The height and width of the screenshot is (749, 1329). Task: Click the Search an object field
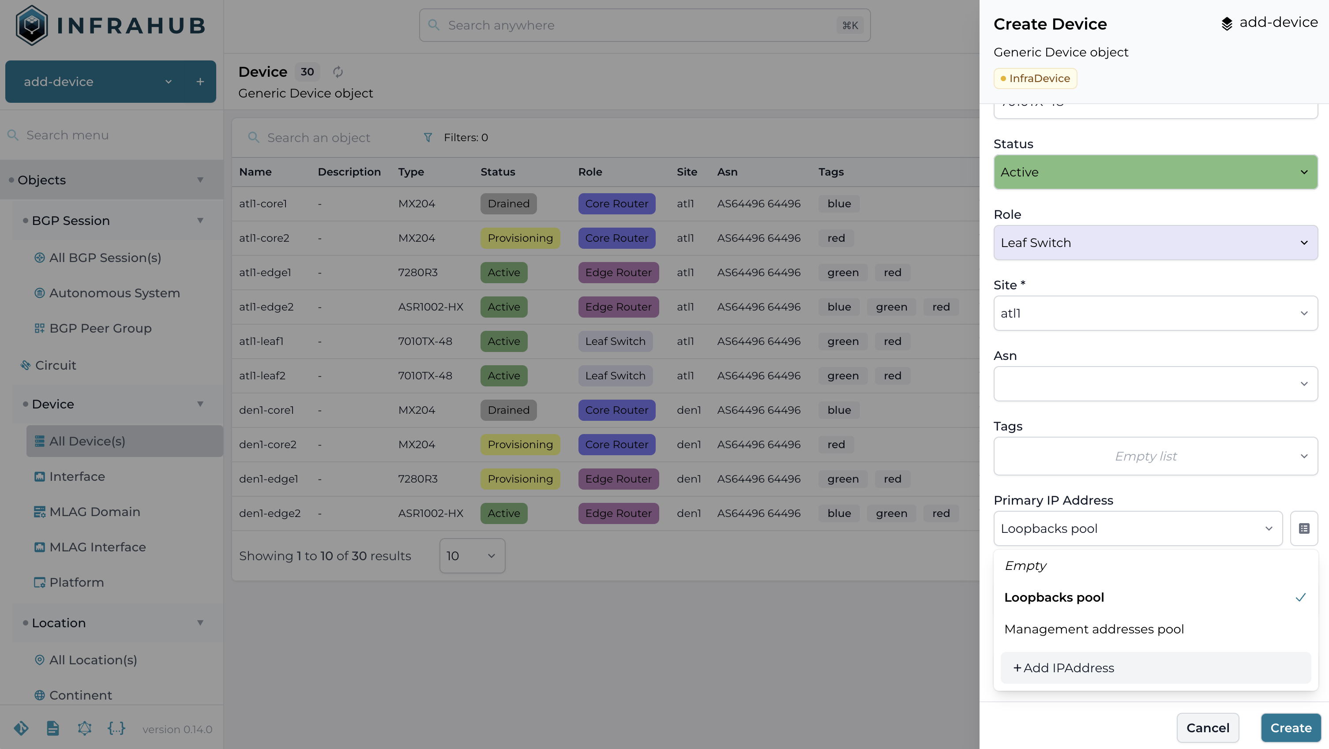click(x=319, y=138)
